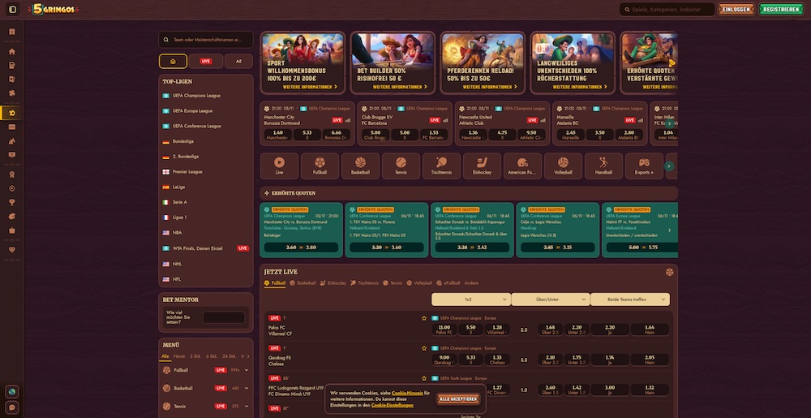Toggle the sidebar collapse button
Viewport: 811px width, 418px height.
[x=12, y=10]
